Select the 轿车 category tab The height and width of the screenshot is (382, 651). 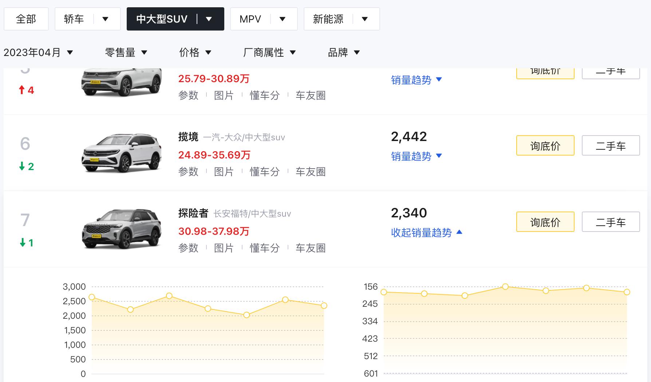click(x=74, y=19)
